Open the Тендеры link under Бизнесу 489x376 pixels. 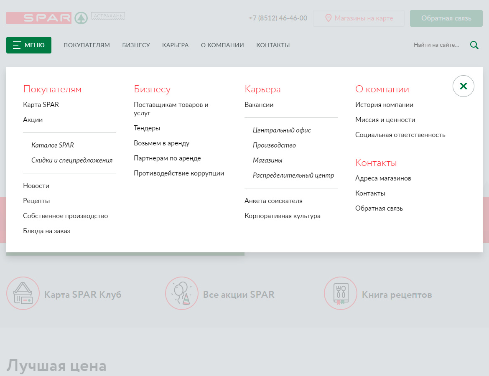click(147, 128)
